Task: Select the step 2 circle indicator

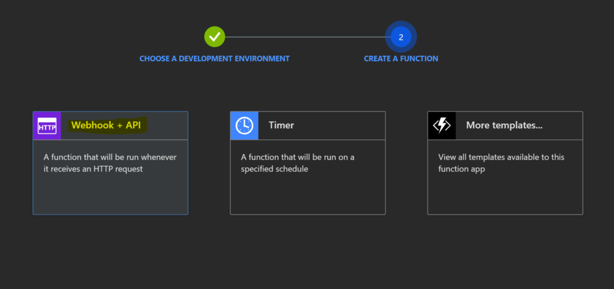Action: [x=401, y=37]
